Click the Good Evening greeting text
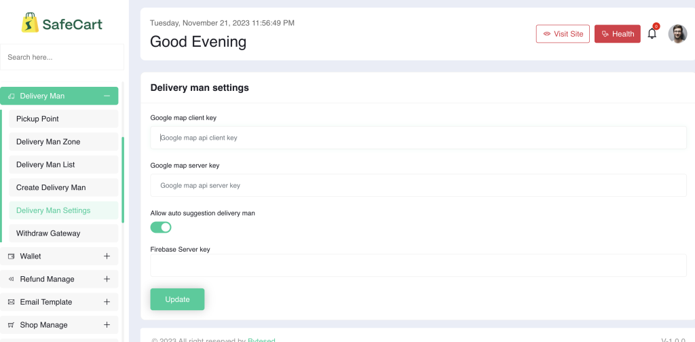This screenshot has width=695, height=342. [x=198, y=41]
